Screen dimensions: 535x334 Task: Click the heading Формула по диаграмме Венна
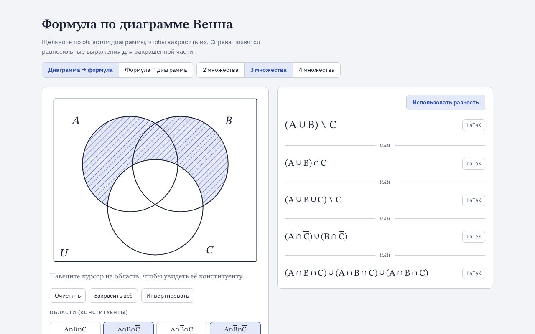[x=137, y=24]
